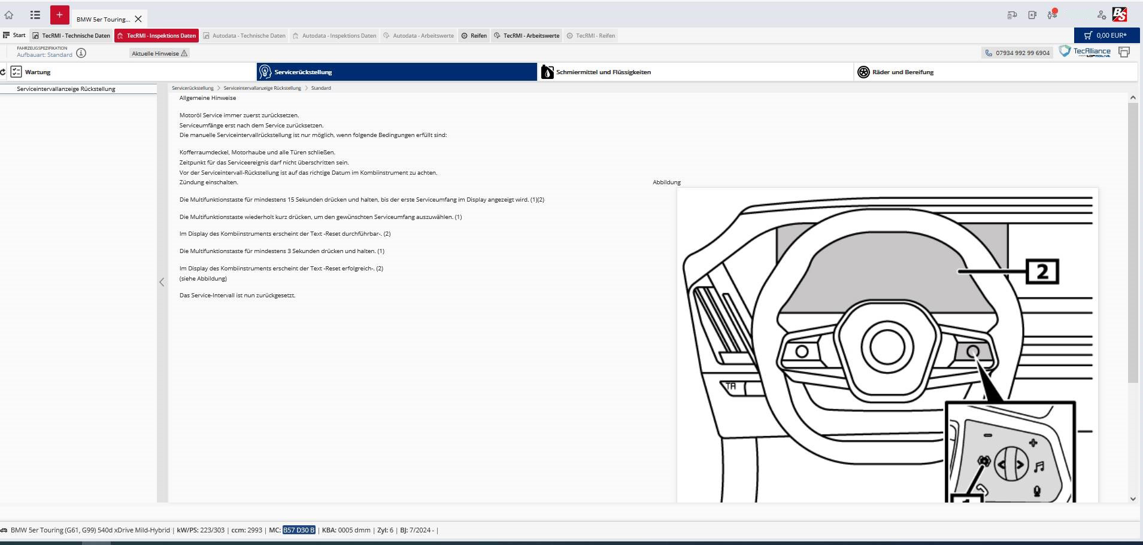The height and width of the screenshot is (545, 1143).
Task: Collapse the left sidebar with chevron
Action: point(162,282)
